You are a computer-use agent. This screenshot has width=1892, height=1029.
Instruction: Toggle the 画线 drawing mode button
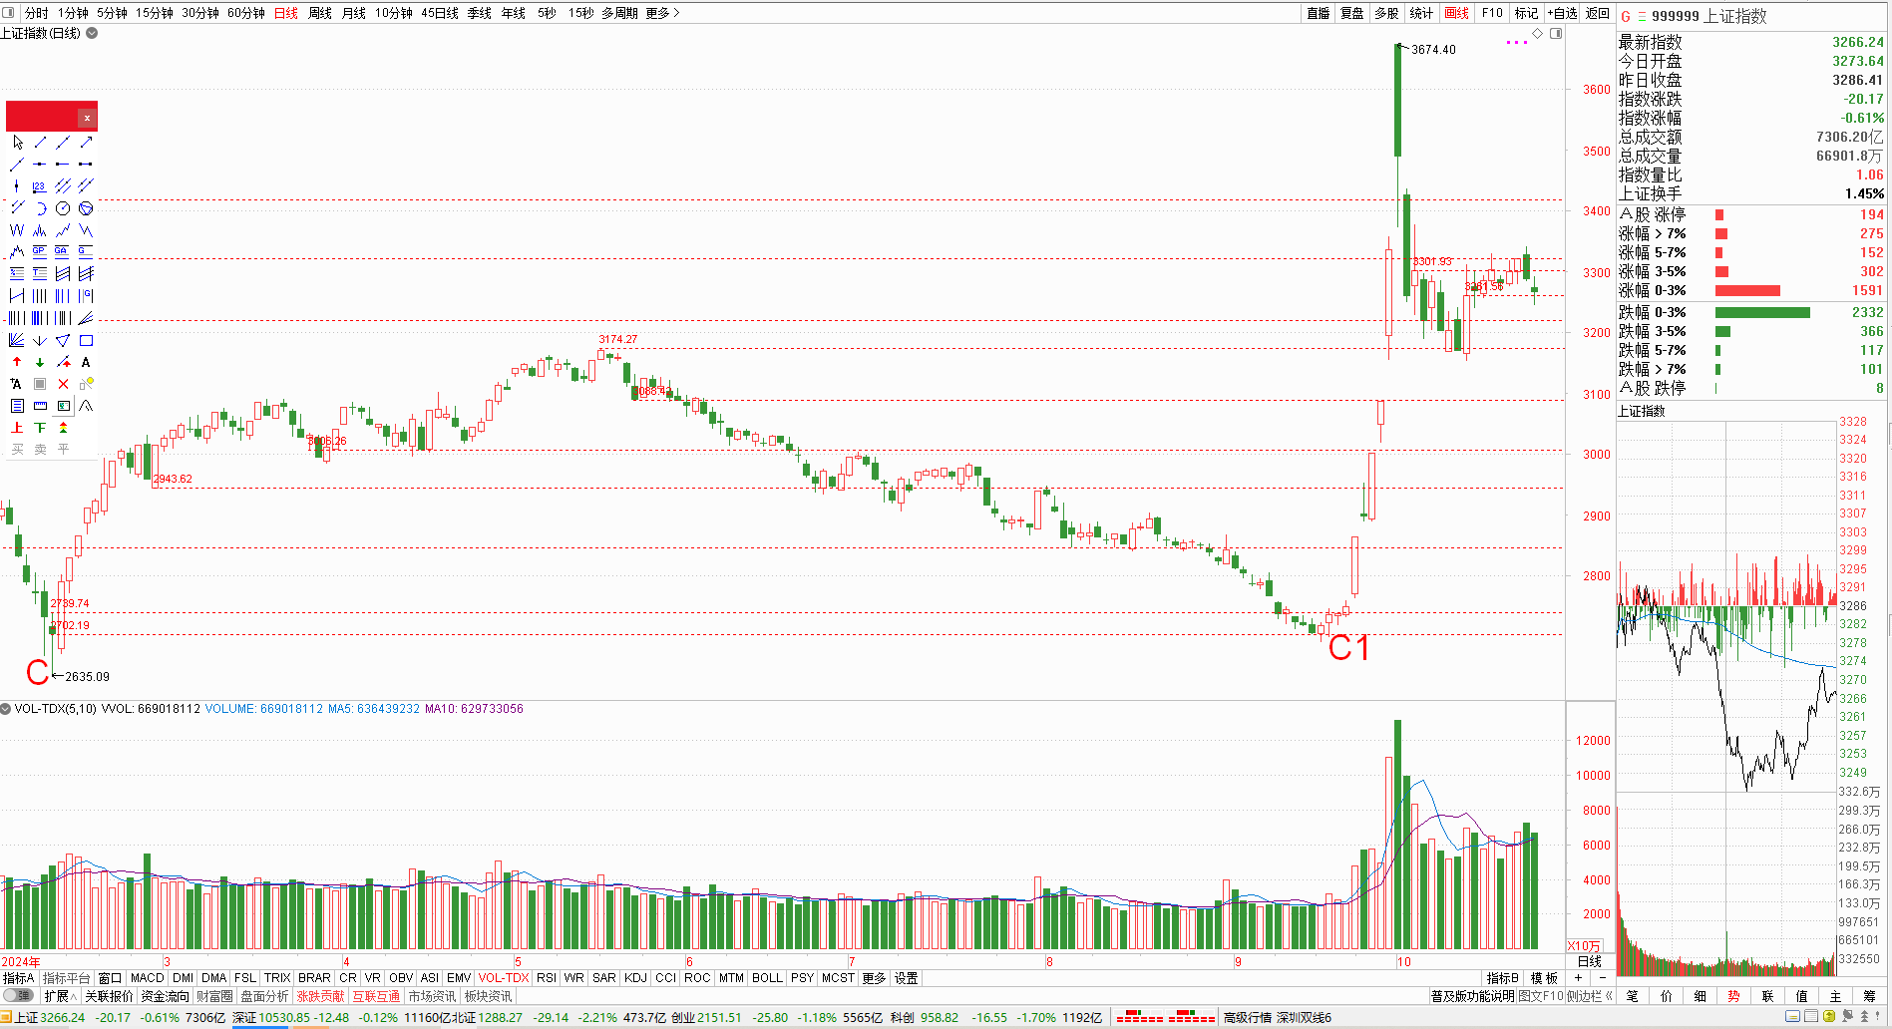point(1457,13)
